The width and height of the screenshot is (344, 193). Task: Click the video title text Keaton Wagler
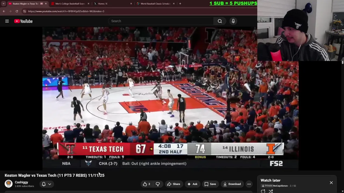[55, 175]
